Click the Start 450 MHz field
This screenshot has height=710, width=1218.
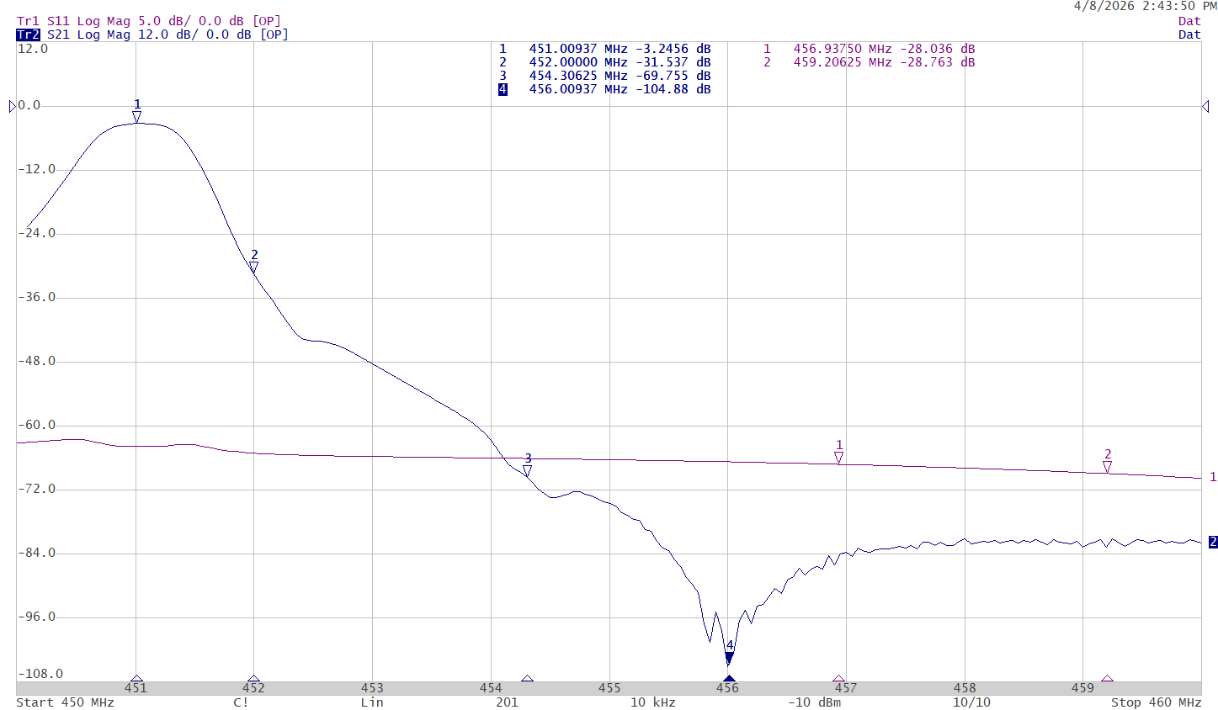(65, 702)
